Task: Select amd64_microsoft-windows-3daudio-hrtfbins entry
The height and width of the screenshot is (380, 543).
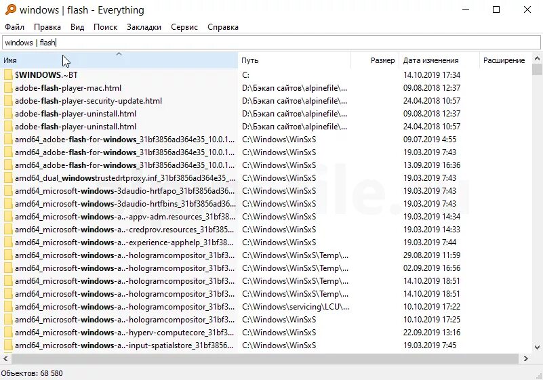Action: [125, 203]
